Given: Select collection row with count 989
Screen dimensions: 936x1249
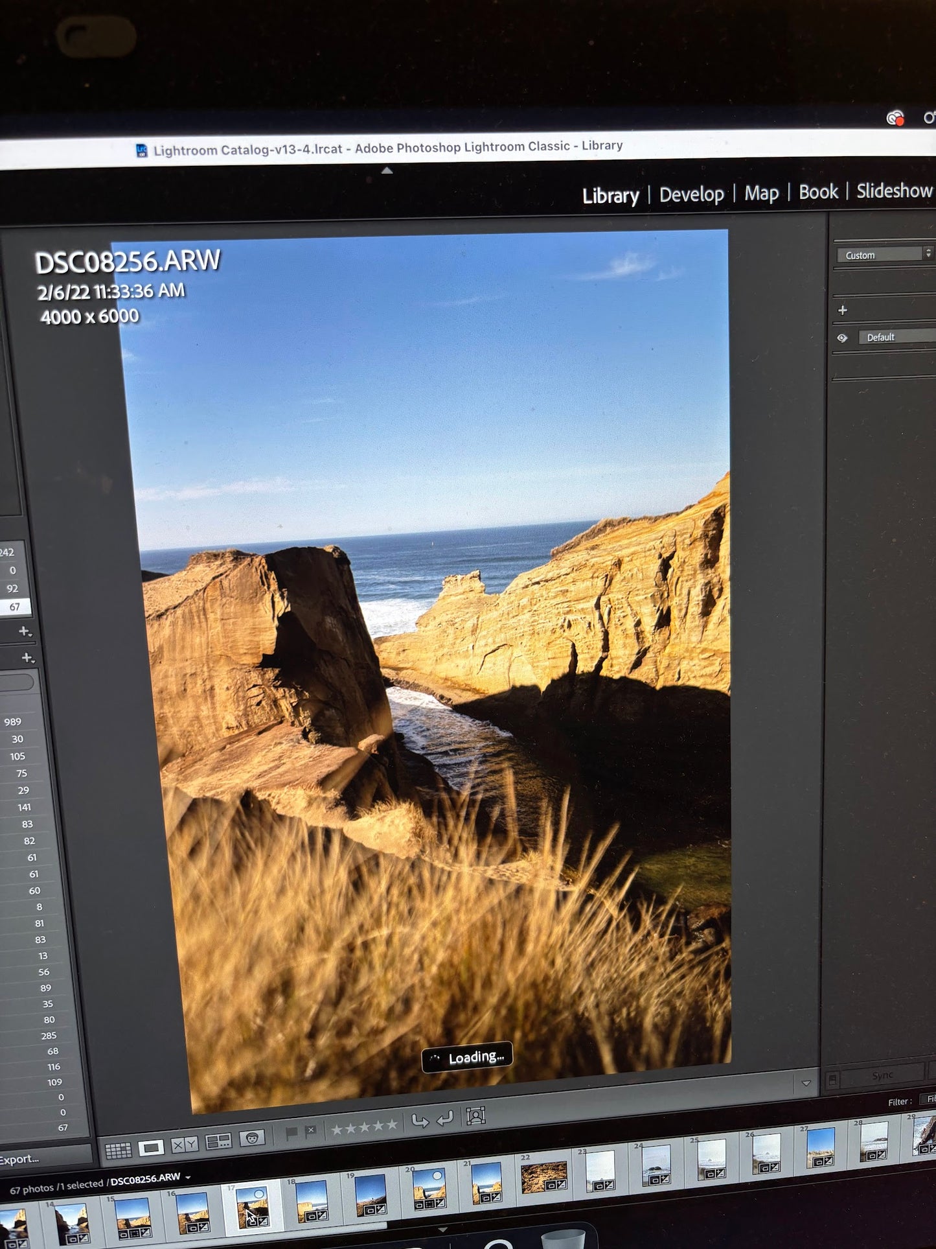Looking at the screenshot, I should tap(18, 722).
